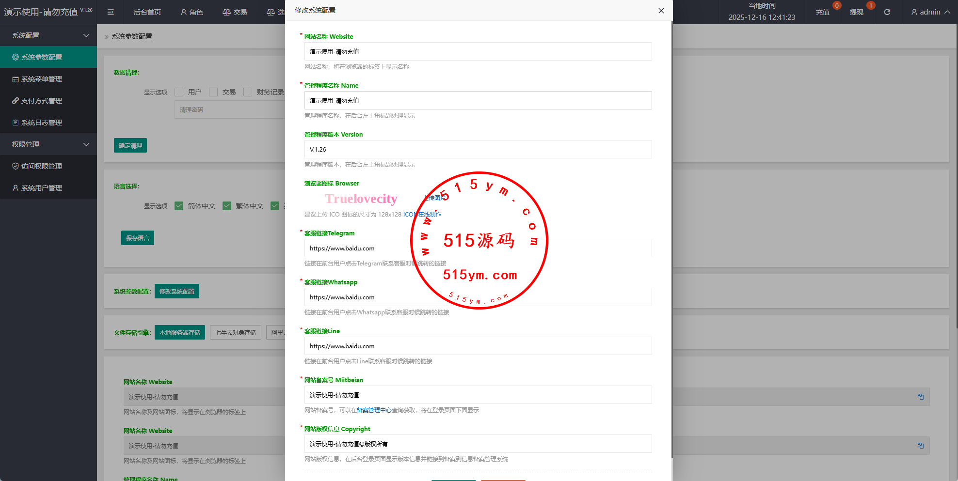Click the dialog's vertical scrollbar

click(672, 240)
